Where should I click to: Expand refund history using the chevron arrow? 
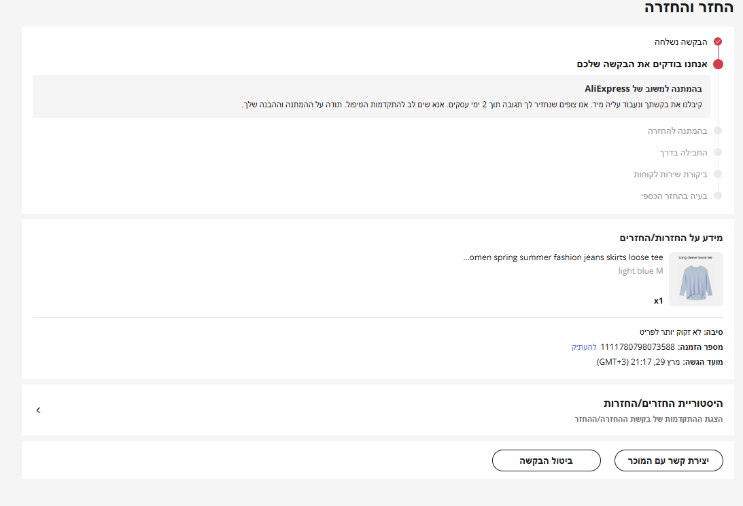(38, 410)
